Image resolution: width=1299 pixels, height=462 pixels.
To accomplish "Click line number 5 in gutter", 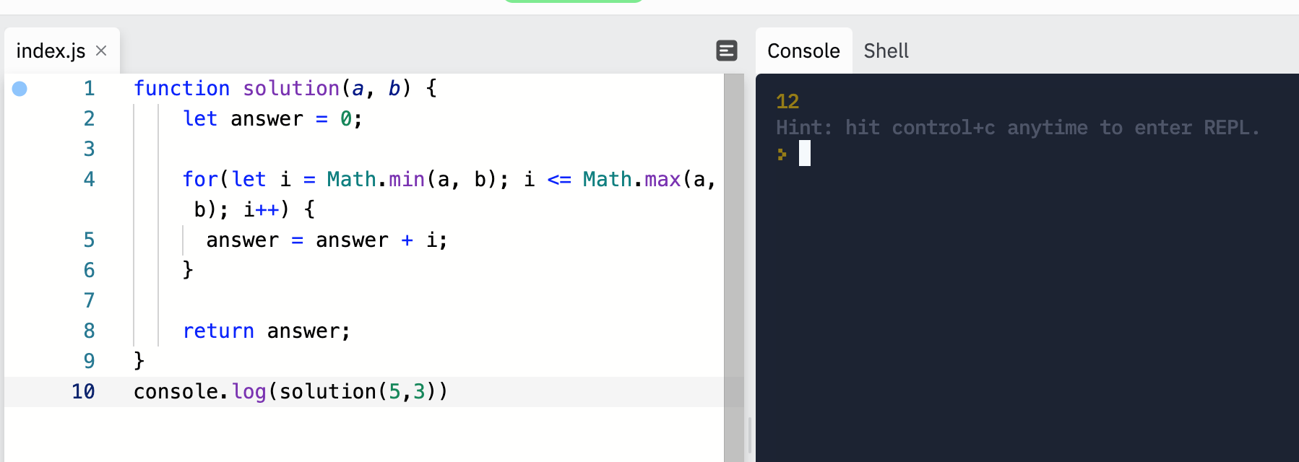I will coord(89,240).
